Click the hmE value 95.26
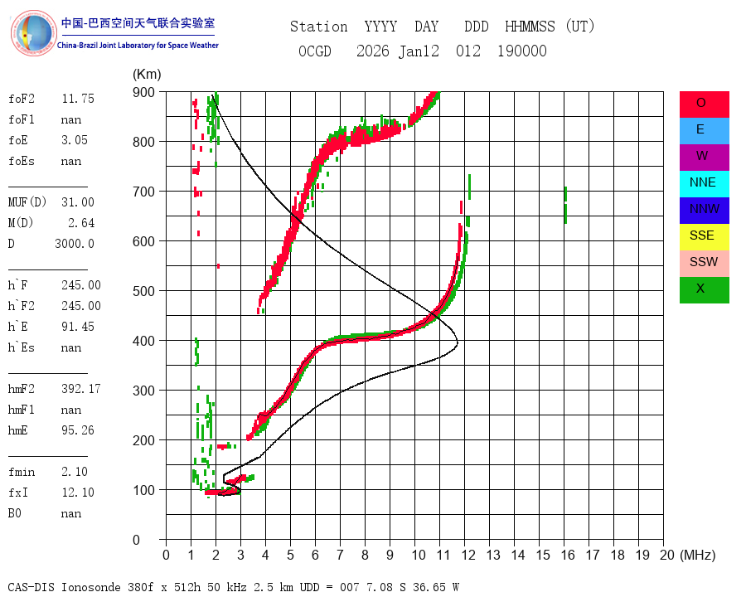 pos(78,430)
